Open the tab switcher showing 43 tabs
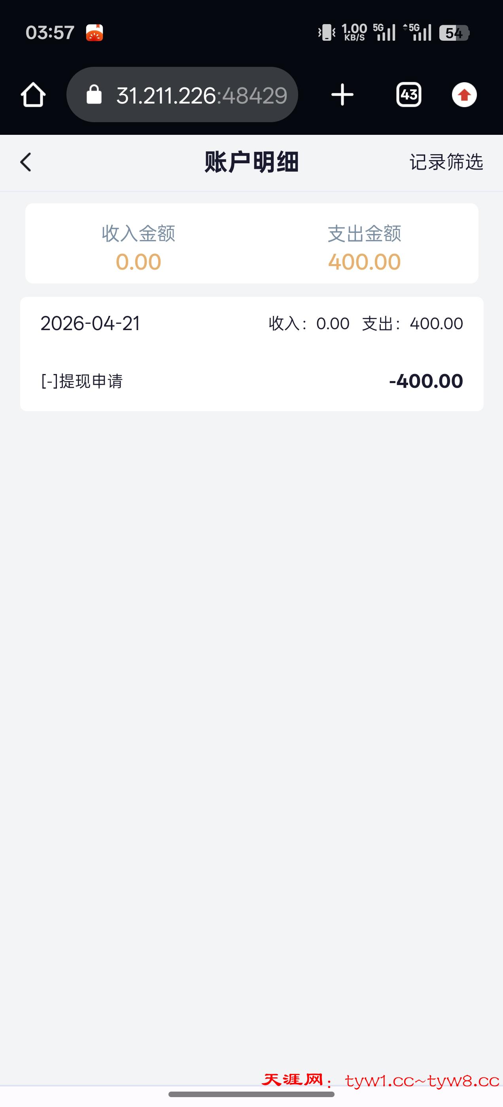This screenshot has height=1107, width=503. pos(408,94)
